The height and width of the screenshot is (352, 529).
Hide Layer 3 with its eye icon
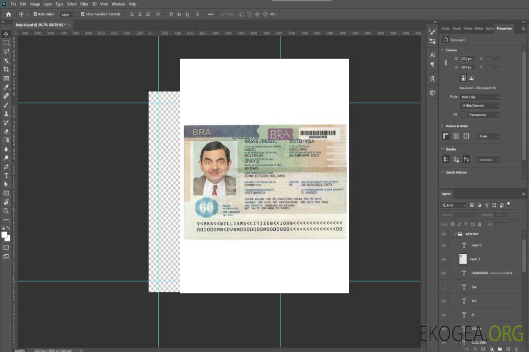[444, 260]
